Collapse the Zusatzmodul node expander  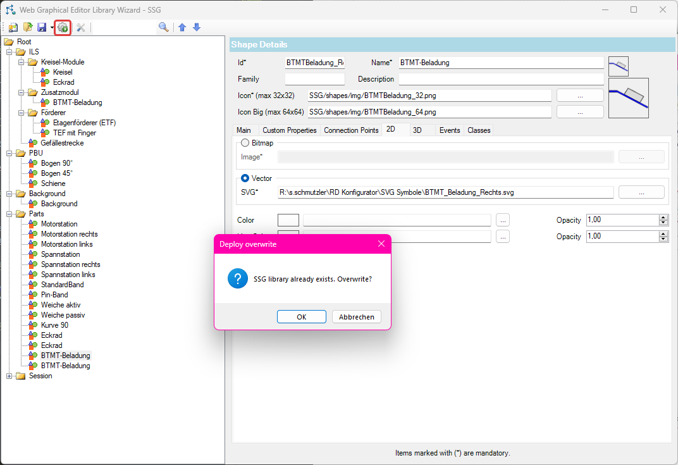(22, 92)
